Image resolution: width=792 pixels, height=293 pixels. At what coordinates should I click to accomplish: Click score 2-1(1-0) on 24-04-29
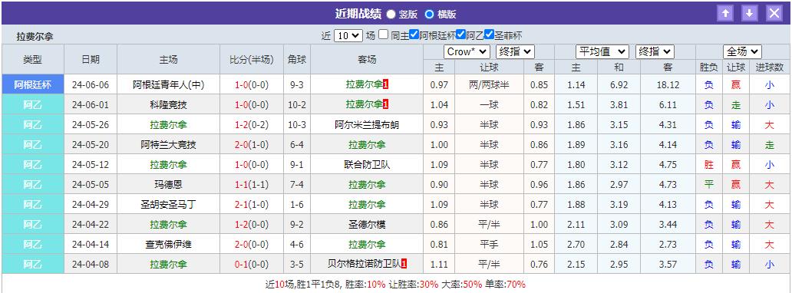pos(251,205)
